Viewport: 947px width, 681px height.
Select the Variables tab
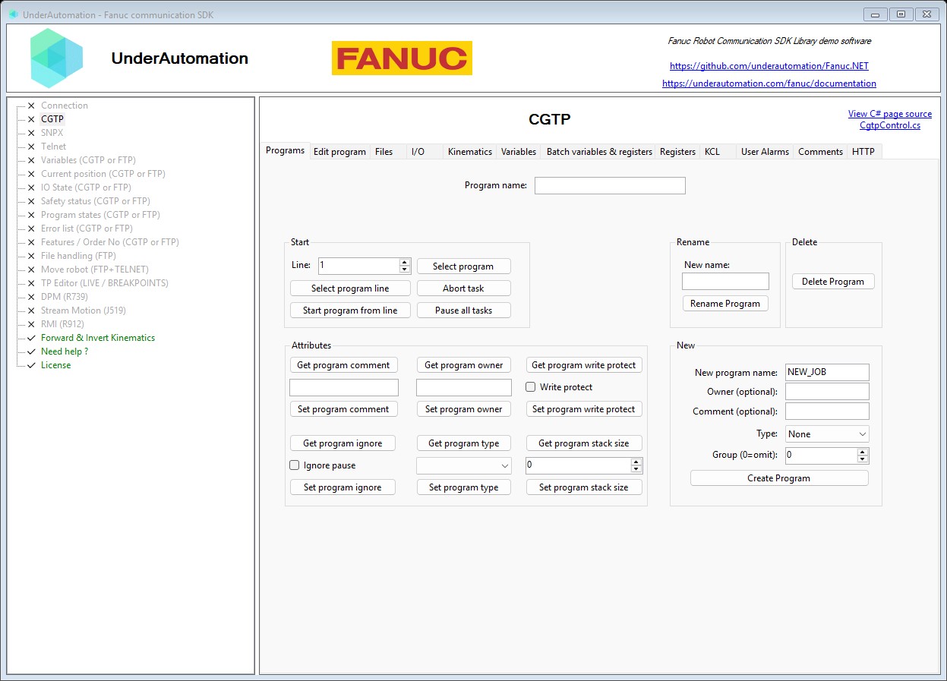point(519,152)
